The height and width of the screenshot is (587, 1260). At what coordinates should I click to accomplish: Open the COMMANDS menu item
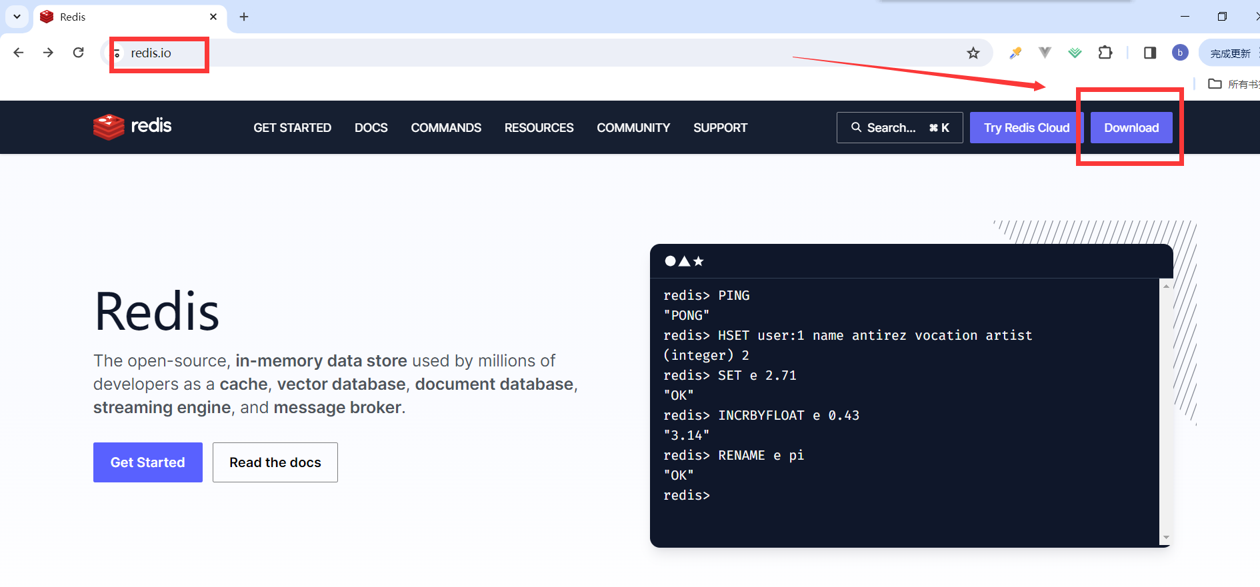pos(446,127)
